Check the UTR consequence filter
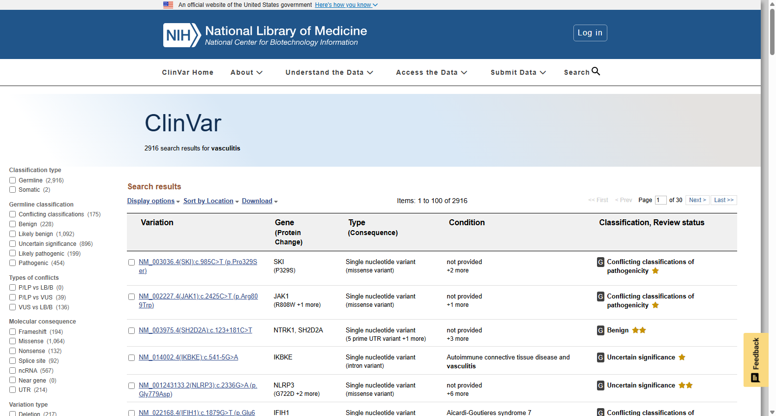The width and height of the screenshot is (776, 416). coord(13,390)
